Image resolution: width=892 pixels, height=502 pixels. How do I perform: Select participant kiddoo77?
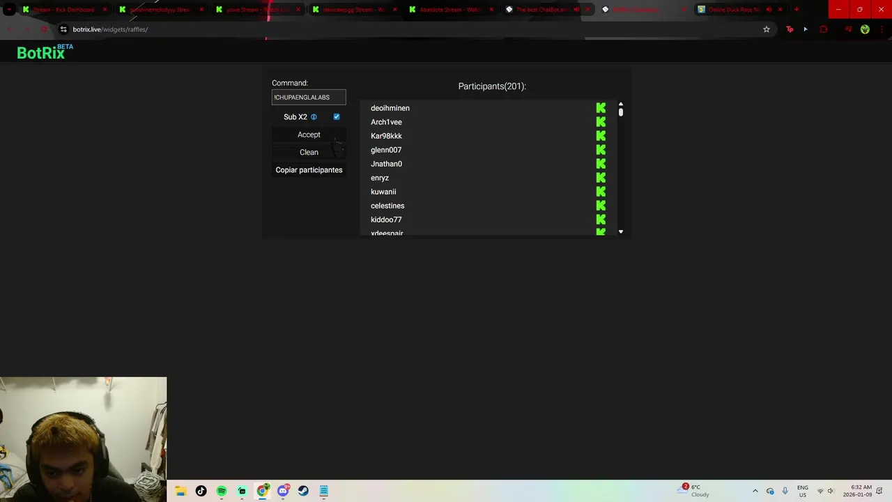click(x=386, y=220)
